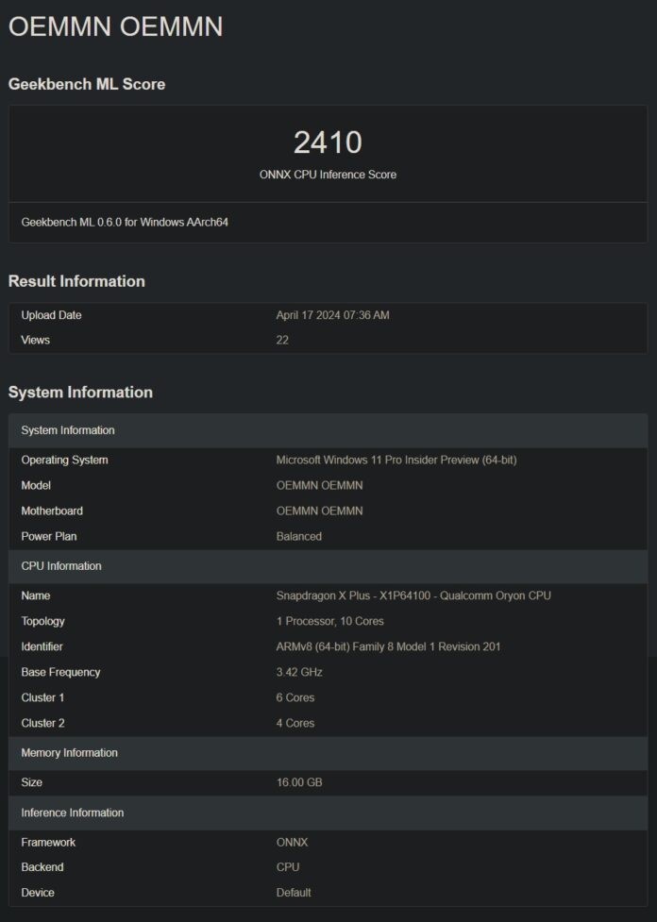Click the Geekbench ML 0.6.0 version text
The width and height of the screenshot is (657, 922).
click(125, 223)
